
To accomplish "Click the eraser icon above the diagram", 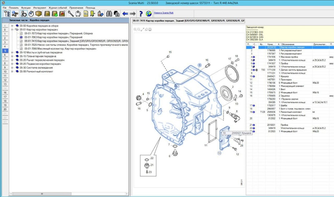I will pos(146,29).
